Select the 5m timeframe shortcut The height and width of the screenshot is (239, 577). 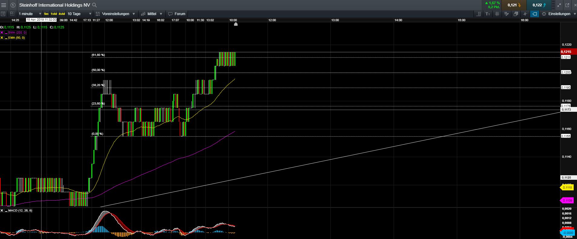tap(46, 14)
